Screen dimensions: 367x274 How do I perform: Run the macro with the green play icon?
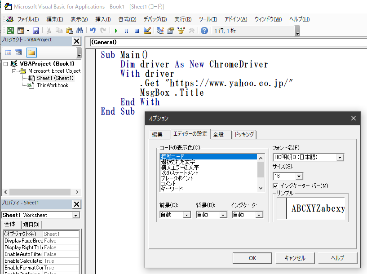click(116, 31)
